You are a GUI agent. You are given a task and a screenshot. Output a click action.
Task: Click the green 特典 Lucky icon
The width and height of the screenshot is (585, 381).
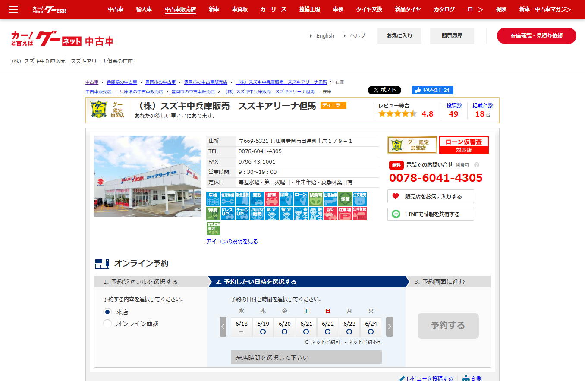pos(213,214)
